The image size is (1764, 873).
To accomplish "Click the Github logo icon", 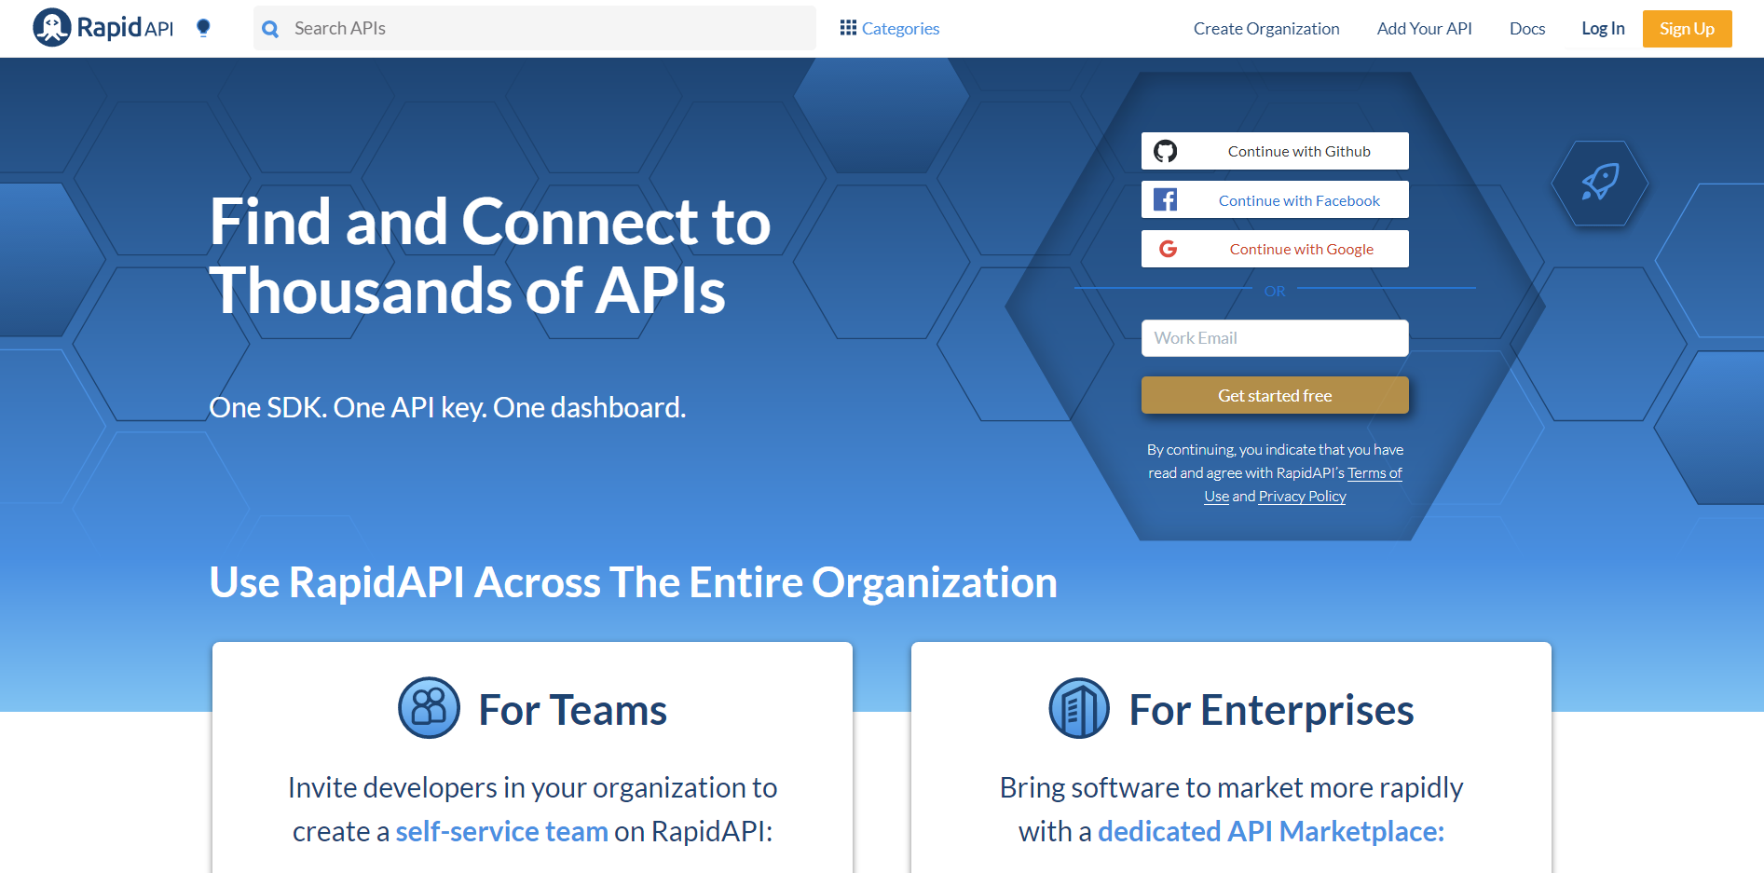I will (x=1166, y=151).
